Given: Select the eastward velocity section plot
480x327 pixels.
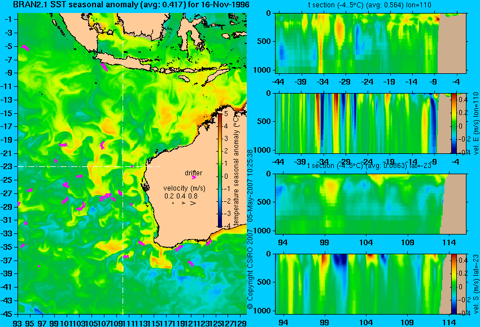Looking at the screenshot, I should point(370,123).
